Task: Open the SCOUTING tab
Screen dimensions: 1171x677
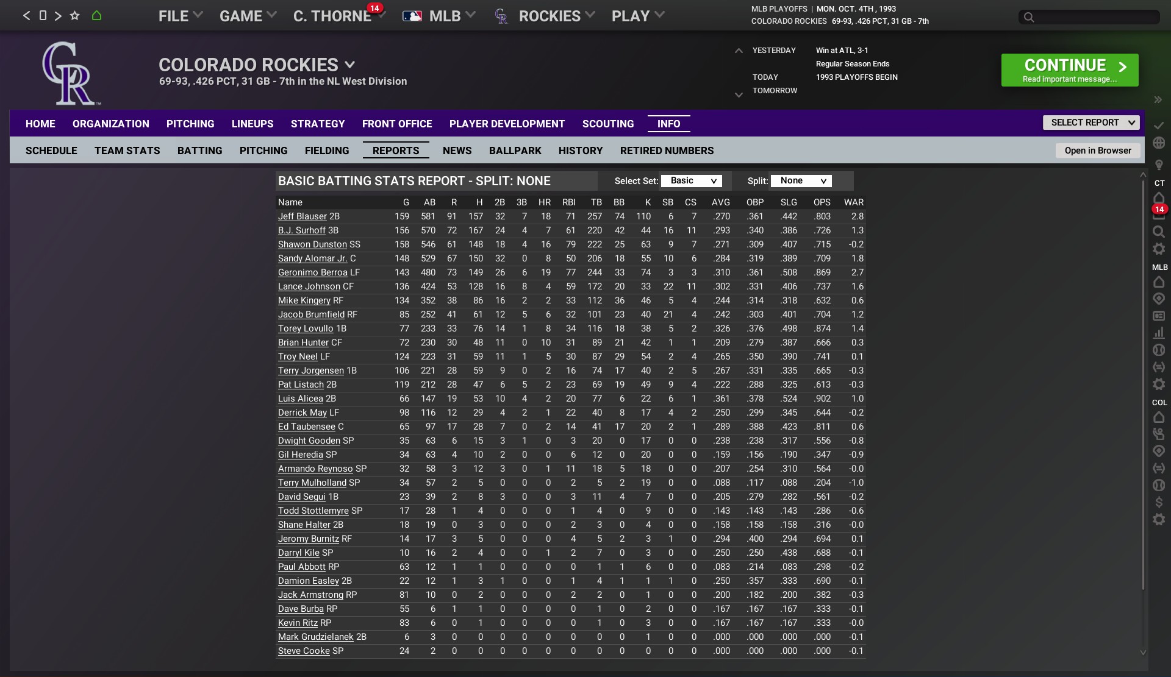Action: [608, 124]
